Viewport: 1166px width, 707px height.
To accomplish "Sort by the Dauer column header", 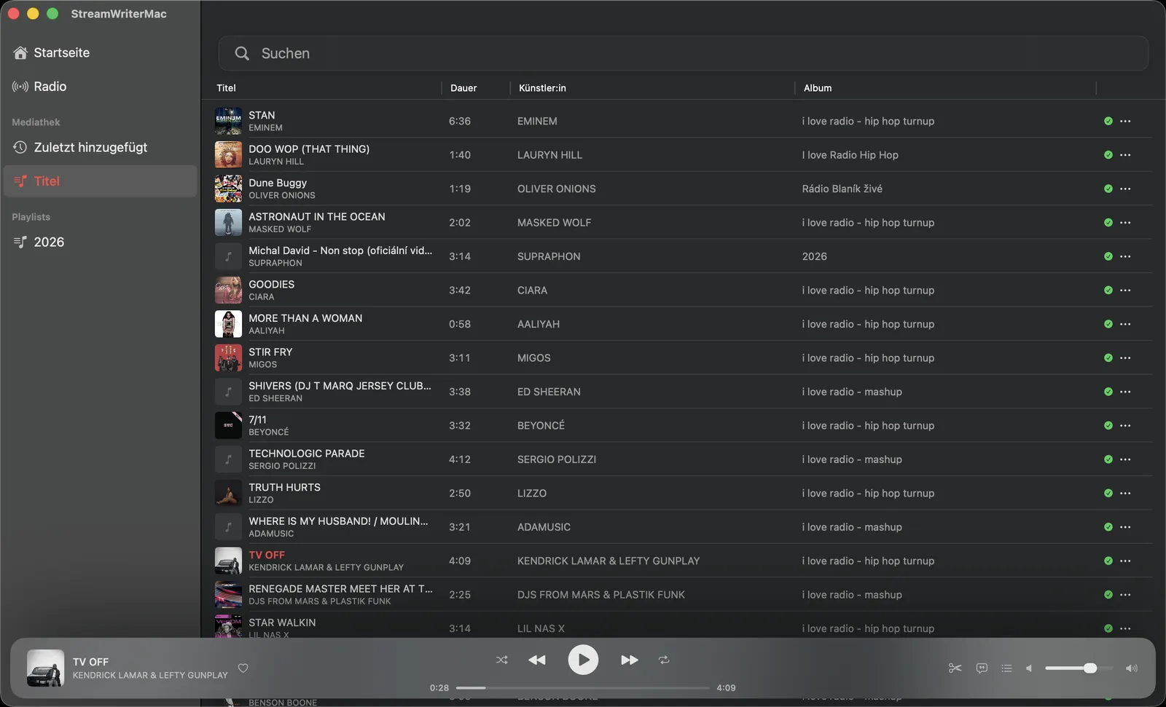I will click(463, 87).
